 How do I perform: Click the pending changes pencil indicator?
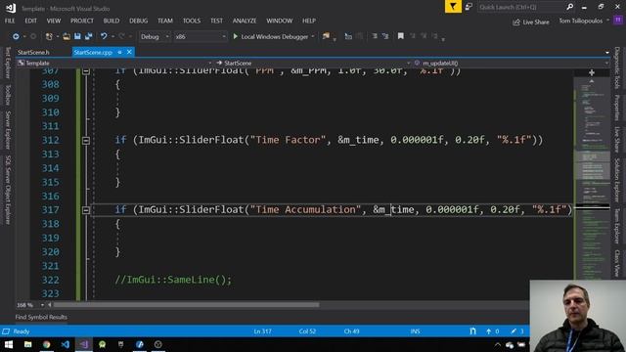click(x=517, y=331)
